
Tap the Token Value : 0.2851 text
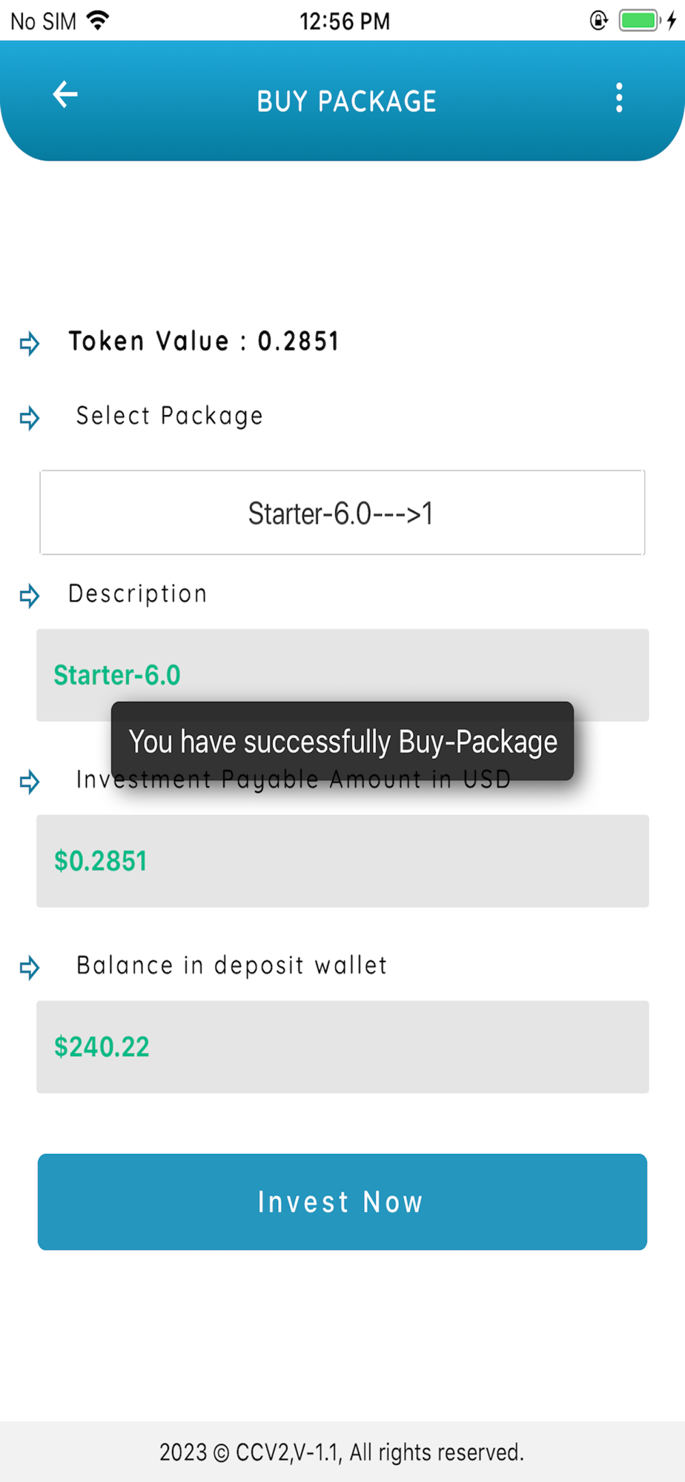pos(204,342)
